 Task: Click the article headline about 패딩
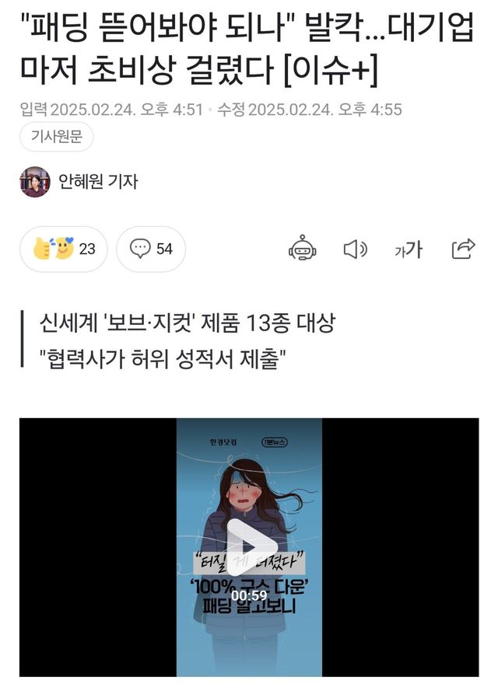pyautogui.click(x=247, y=48)
